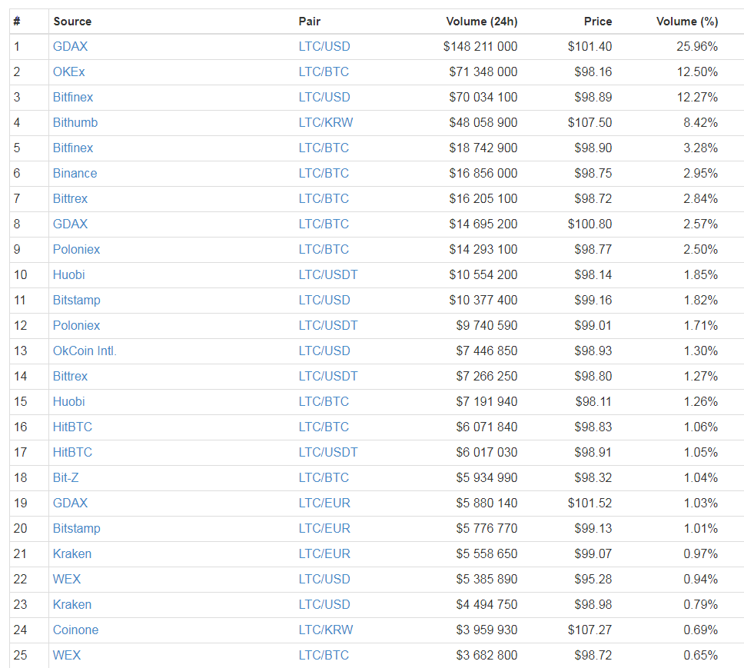Select the percentage 25.96%
This screenshot has height=668, width=744.
pyautogui.click(x=697, y=46)
